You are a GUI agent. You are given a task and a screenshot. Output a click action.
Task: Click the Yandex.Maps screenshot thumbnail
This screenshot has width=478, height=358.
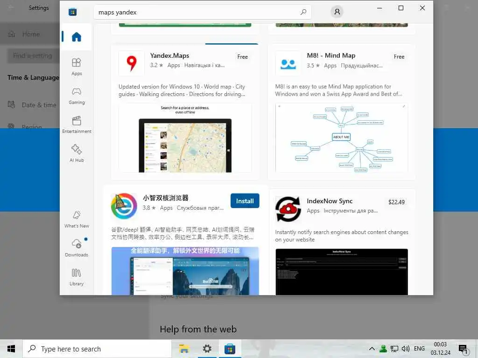click(x=185, y=138)
